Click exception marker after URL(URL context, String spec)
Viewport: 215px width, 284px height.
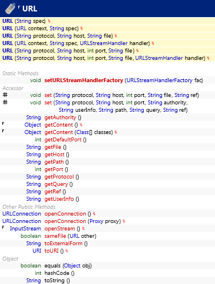[x=82, y=29]
